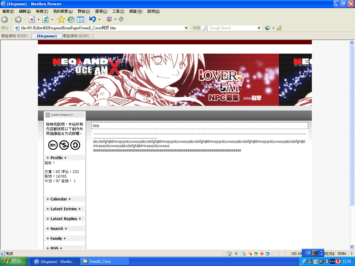Open the Refresh button dropdown arrow
Image resolution: width=355 pixels, height=266 pixels.
52,20
